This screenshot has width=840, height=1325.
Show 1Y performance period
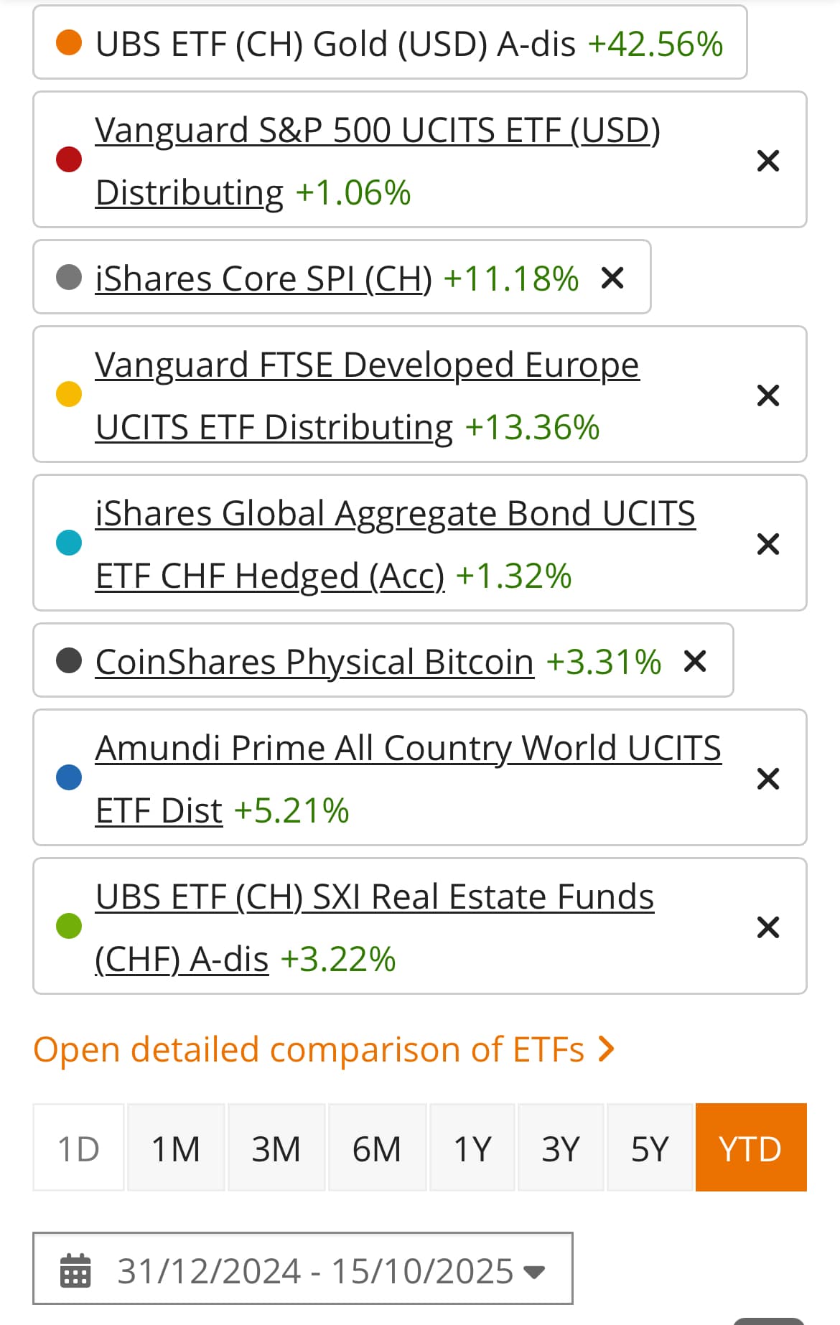tap(472, 1148)
